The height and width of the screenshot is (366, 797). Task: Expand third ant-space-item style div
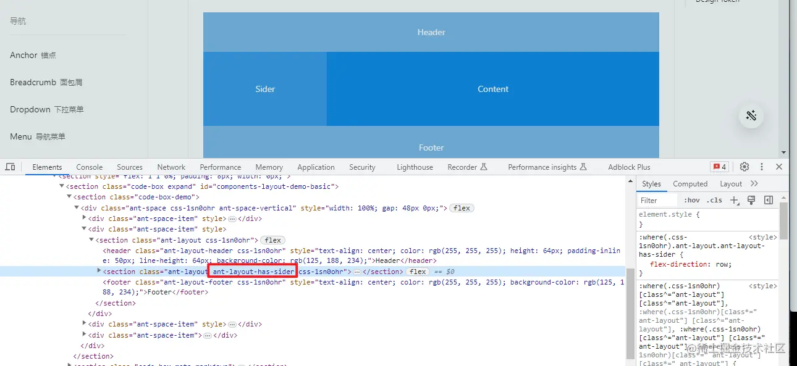pyautogui.click(x=85, y=324)
